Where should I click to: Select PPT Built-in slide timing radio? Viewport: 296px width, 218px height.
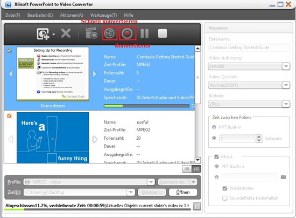tap(214, 127)
